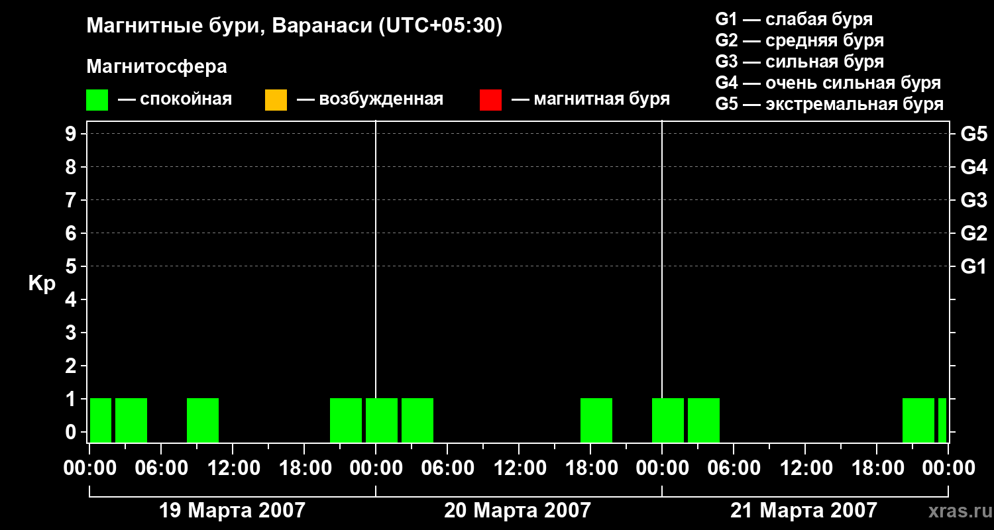Click the green bar near 03:00 on 20 Марта

[417, 420]
